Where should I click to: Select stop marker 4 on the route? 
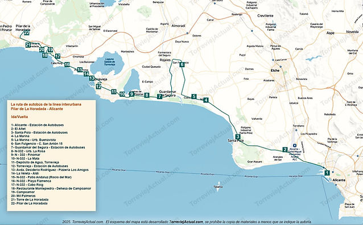(x=206, y=100)
